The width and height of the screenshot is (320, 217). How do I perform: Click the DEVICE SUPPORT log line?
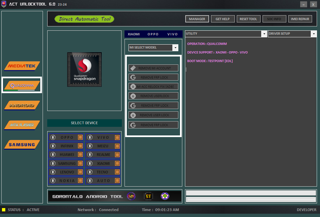coord(217,52)
